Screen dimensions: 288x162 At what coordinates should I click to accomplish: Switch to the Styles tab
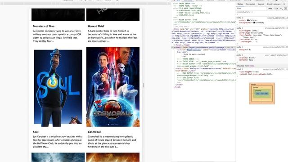point(240,4)
